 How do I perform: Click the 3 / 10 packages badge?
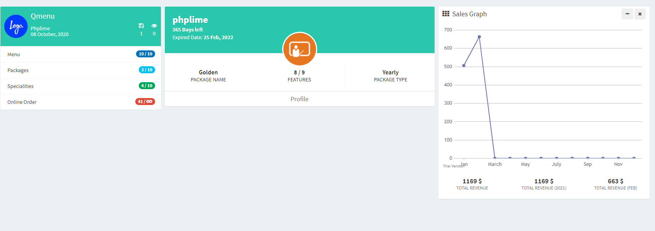pyautogui.click(x=147, y=70)
